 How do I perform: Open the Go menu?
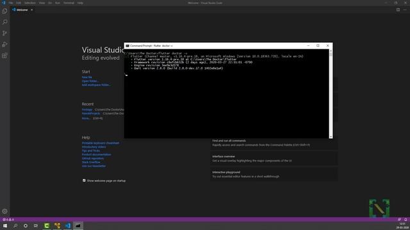click(50, 3)
